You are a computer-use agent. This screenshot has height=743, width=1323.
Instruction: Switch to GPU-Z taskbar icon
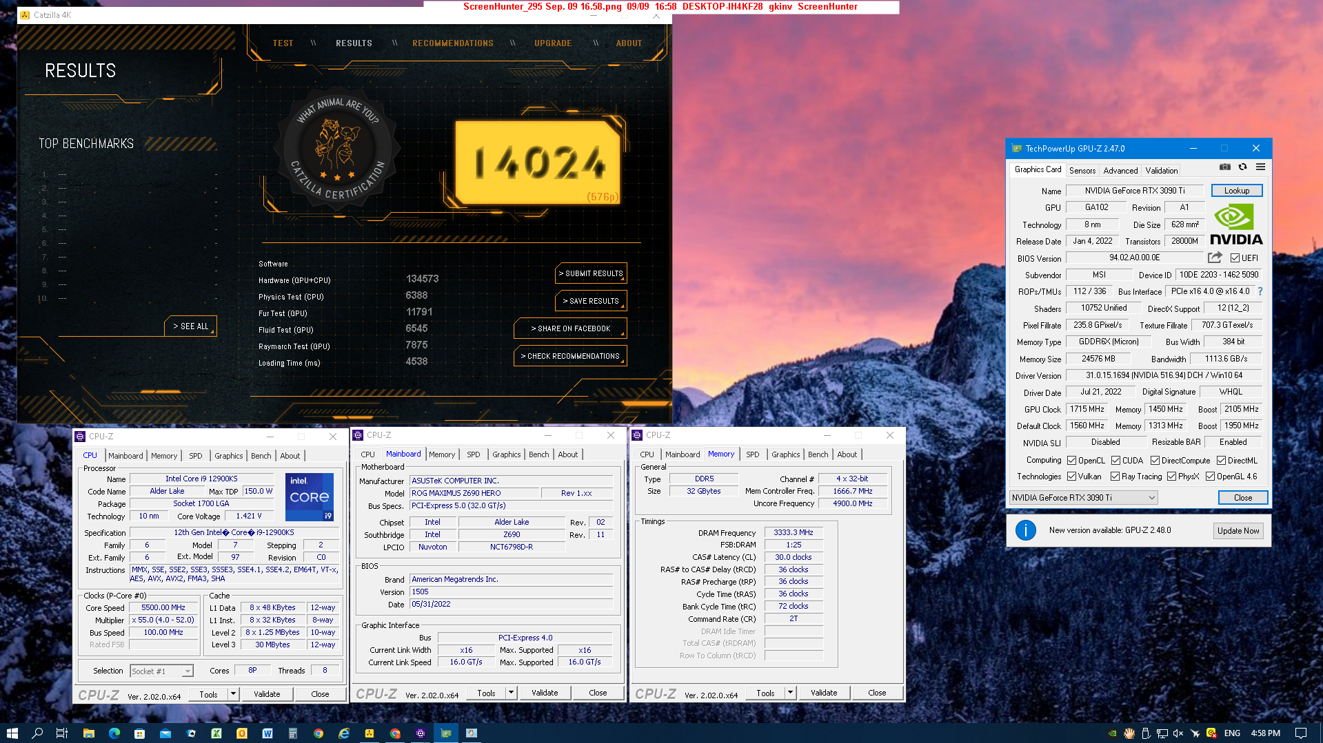tap(446, 733)
